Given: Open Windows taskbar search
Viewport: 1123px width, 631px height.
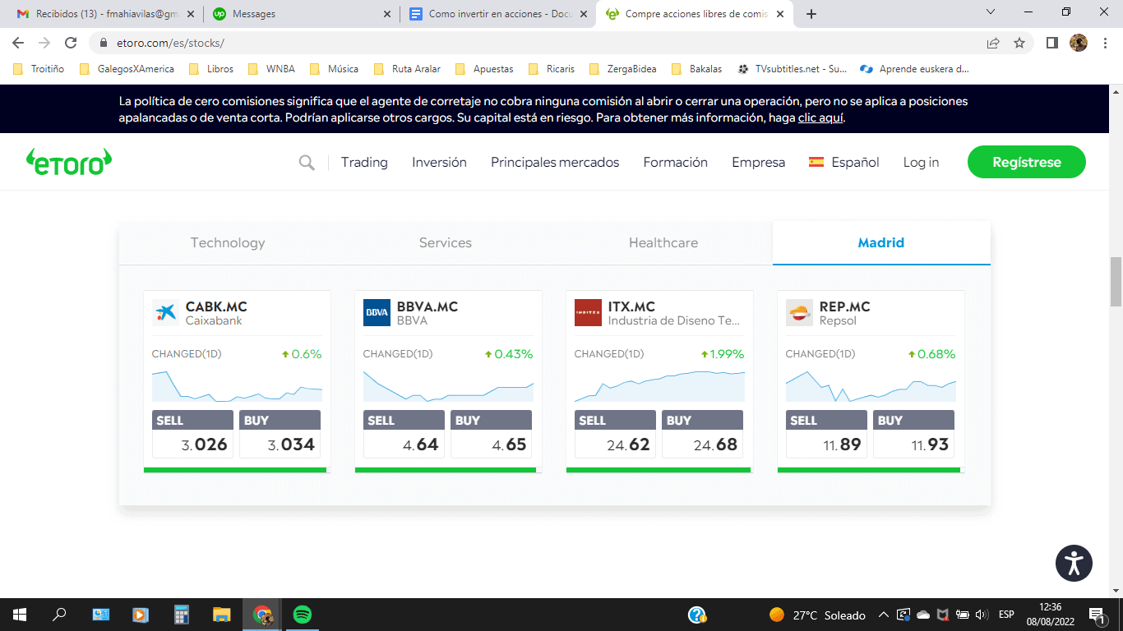Looking at the screenshot, I should [60, 615].
